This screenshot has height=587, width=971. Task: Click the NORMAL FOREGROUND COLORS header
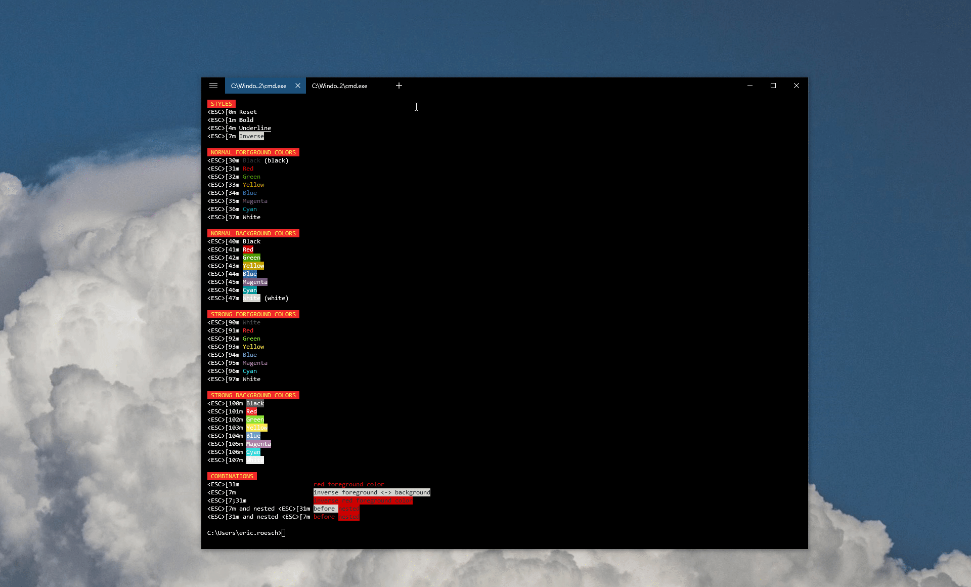coord(253,152)
